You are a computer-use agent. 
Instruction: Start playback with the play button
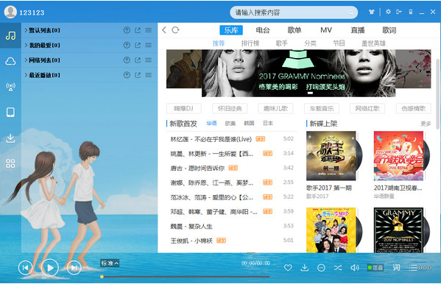(50, 268)
